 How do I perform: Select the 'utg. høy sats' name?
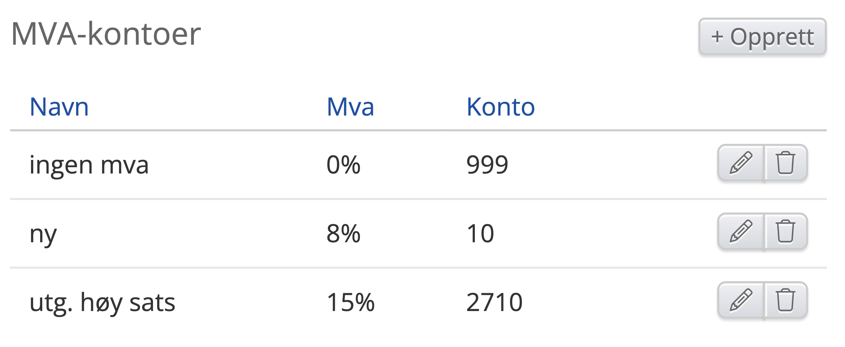pos(102,302)
